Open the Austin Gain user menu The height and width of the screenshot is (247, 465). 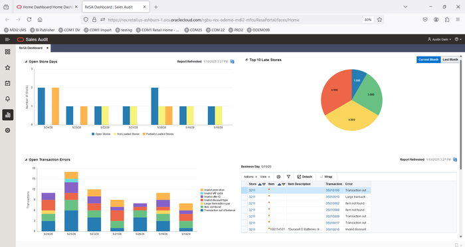439,39
